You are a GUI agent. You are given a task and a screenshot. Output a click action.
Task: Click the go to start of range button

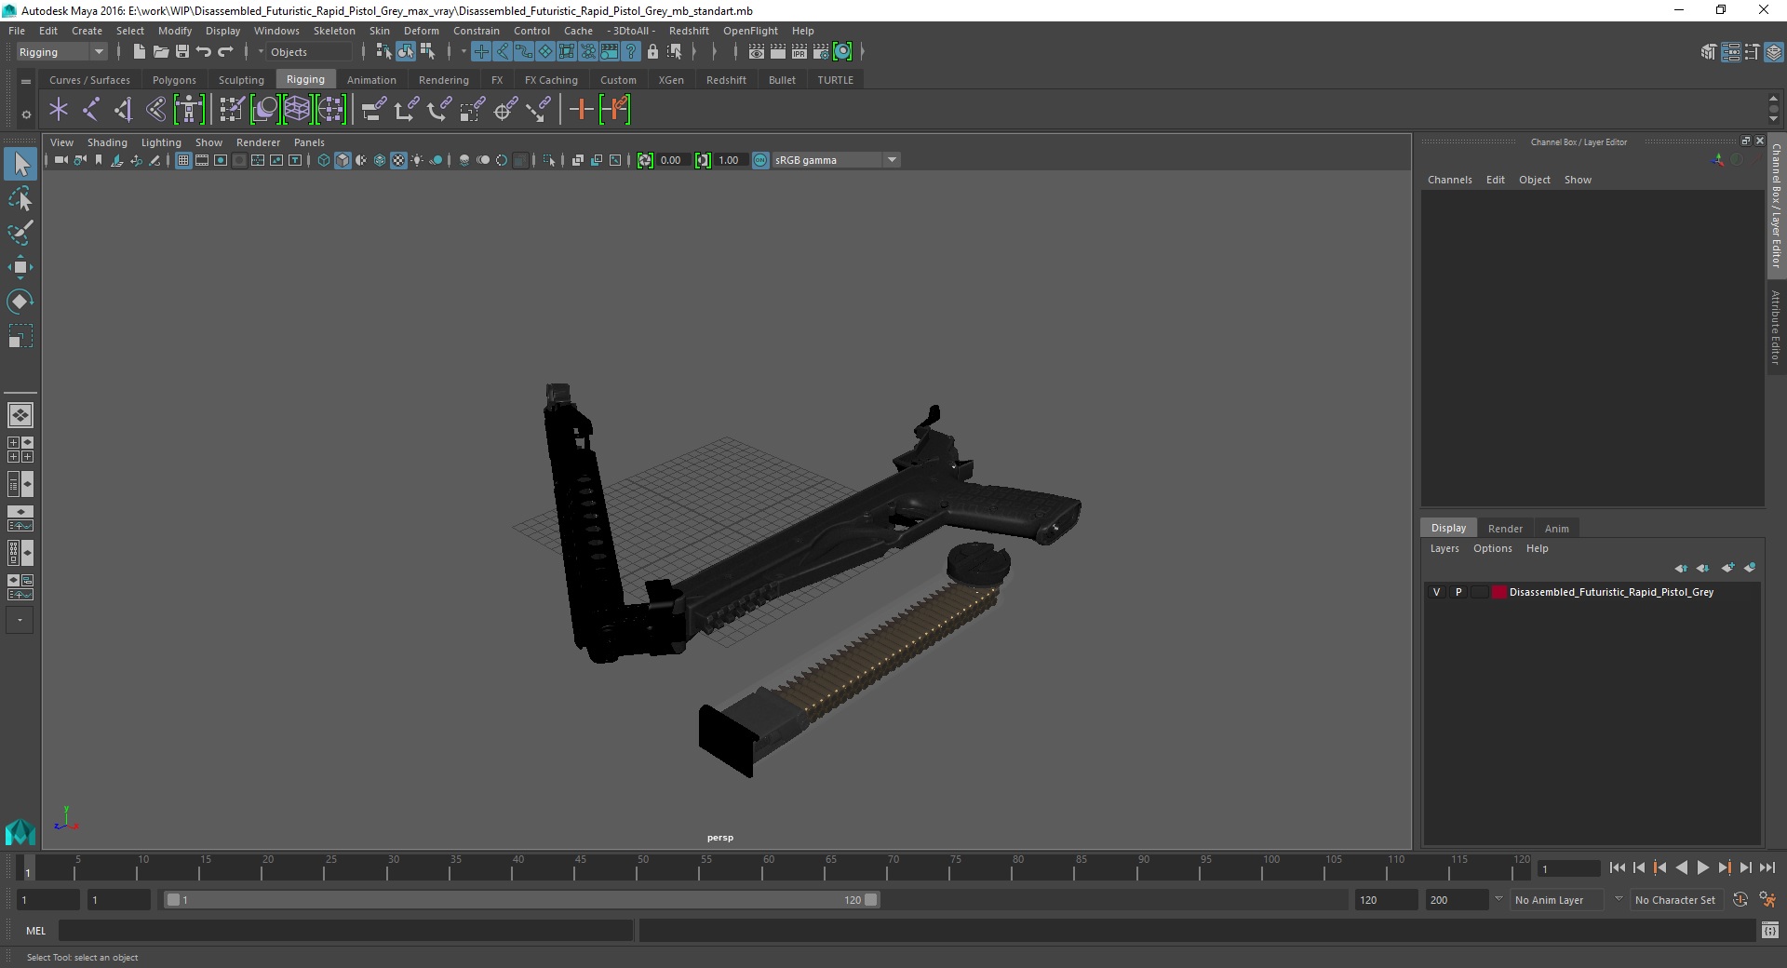click(x=1617, y=867)
